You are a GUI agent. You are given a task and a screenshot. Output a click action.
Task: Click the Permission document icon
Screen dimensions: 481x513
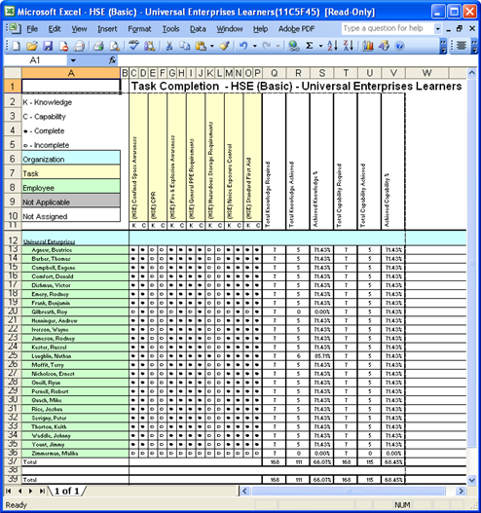64,46
